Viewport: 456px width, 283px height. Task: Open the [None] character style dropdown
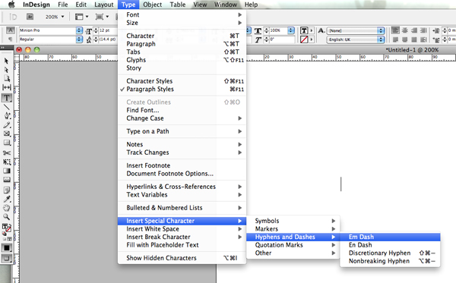click(381, 30)
